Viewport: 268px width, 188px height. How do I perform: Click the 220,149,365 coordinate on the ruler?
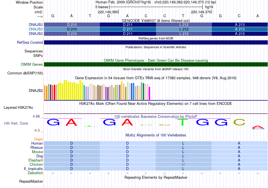[x=108, y=12]
